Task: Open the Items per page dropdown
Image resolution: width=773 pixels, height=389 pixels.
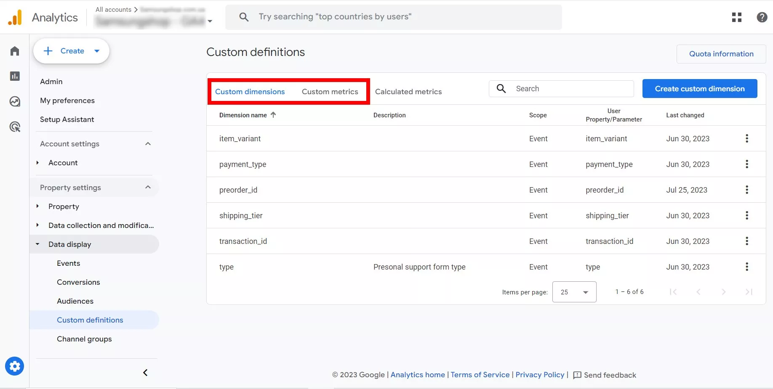Action: tap(574, 292)
